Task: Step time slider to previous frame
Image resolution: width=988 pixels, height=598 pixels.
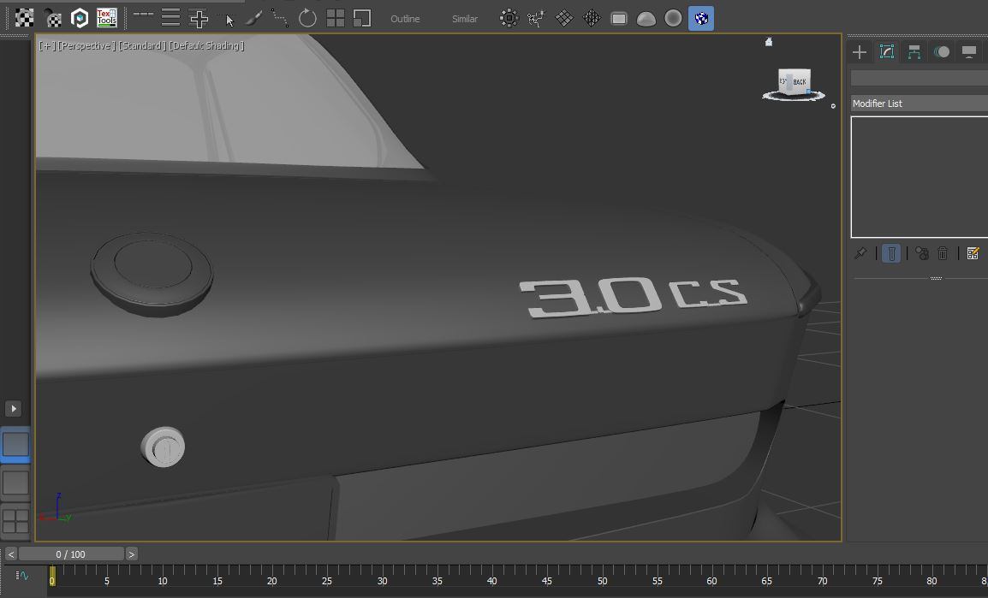Action: (x=11, y=554)
